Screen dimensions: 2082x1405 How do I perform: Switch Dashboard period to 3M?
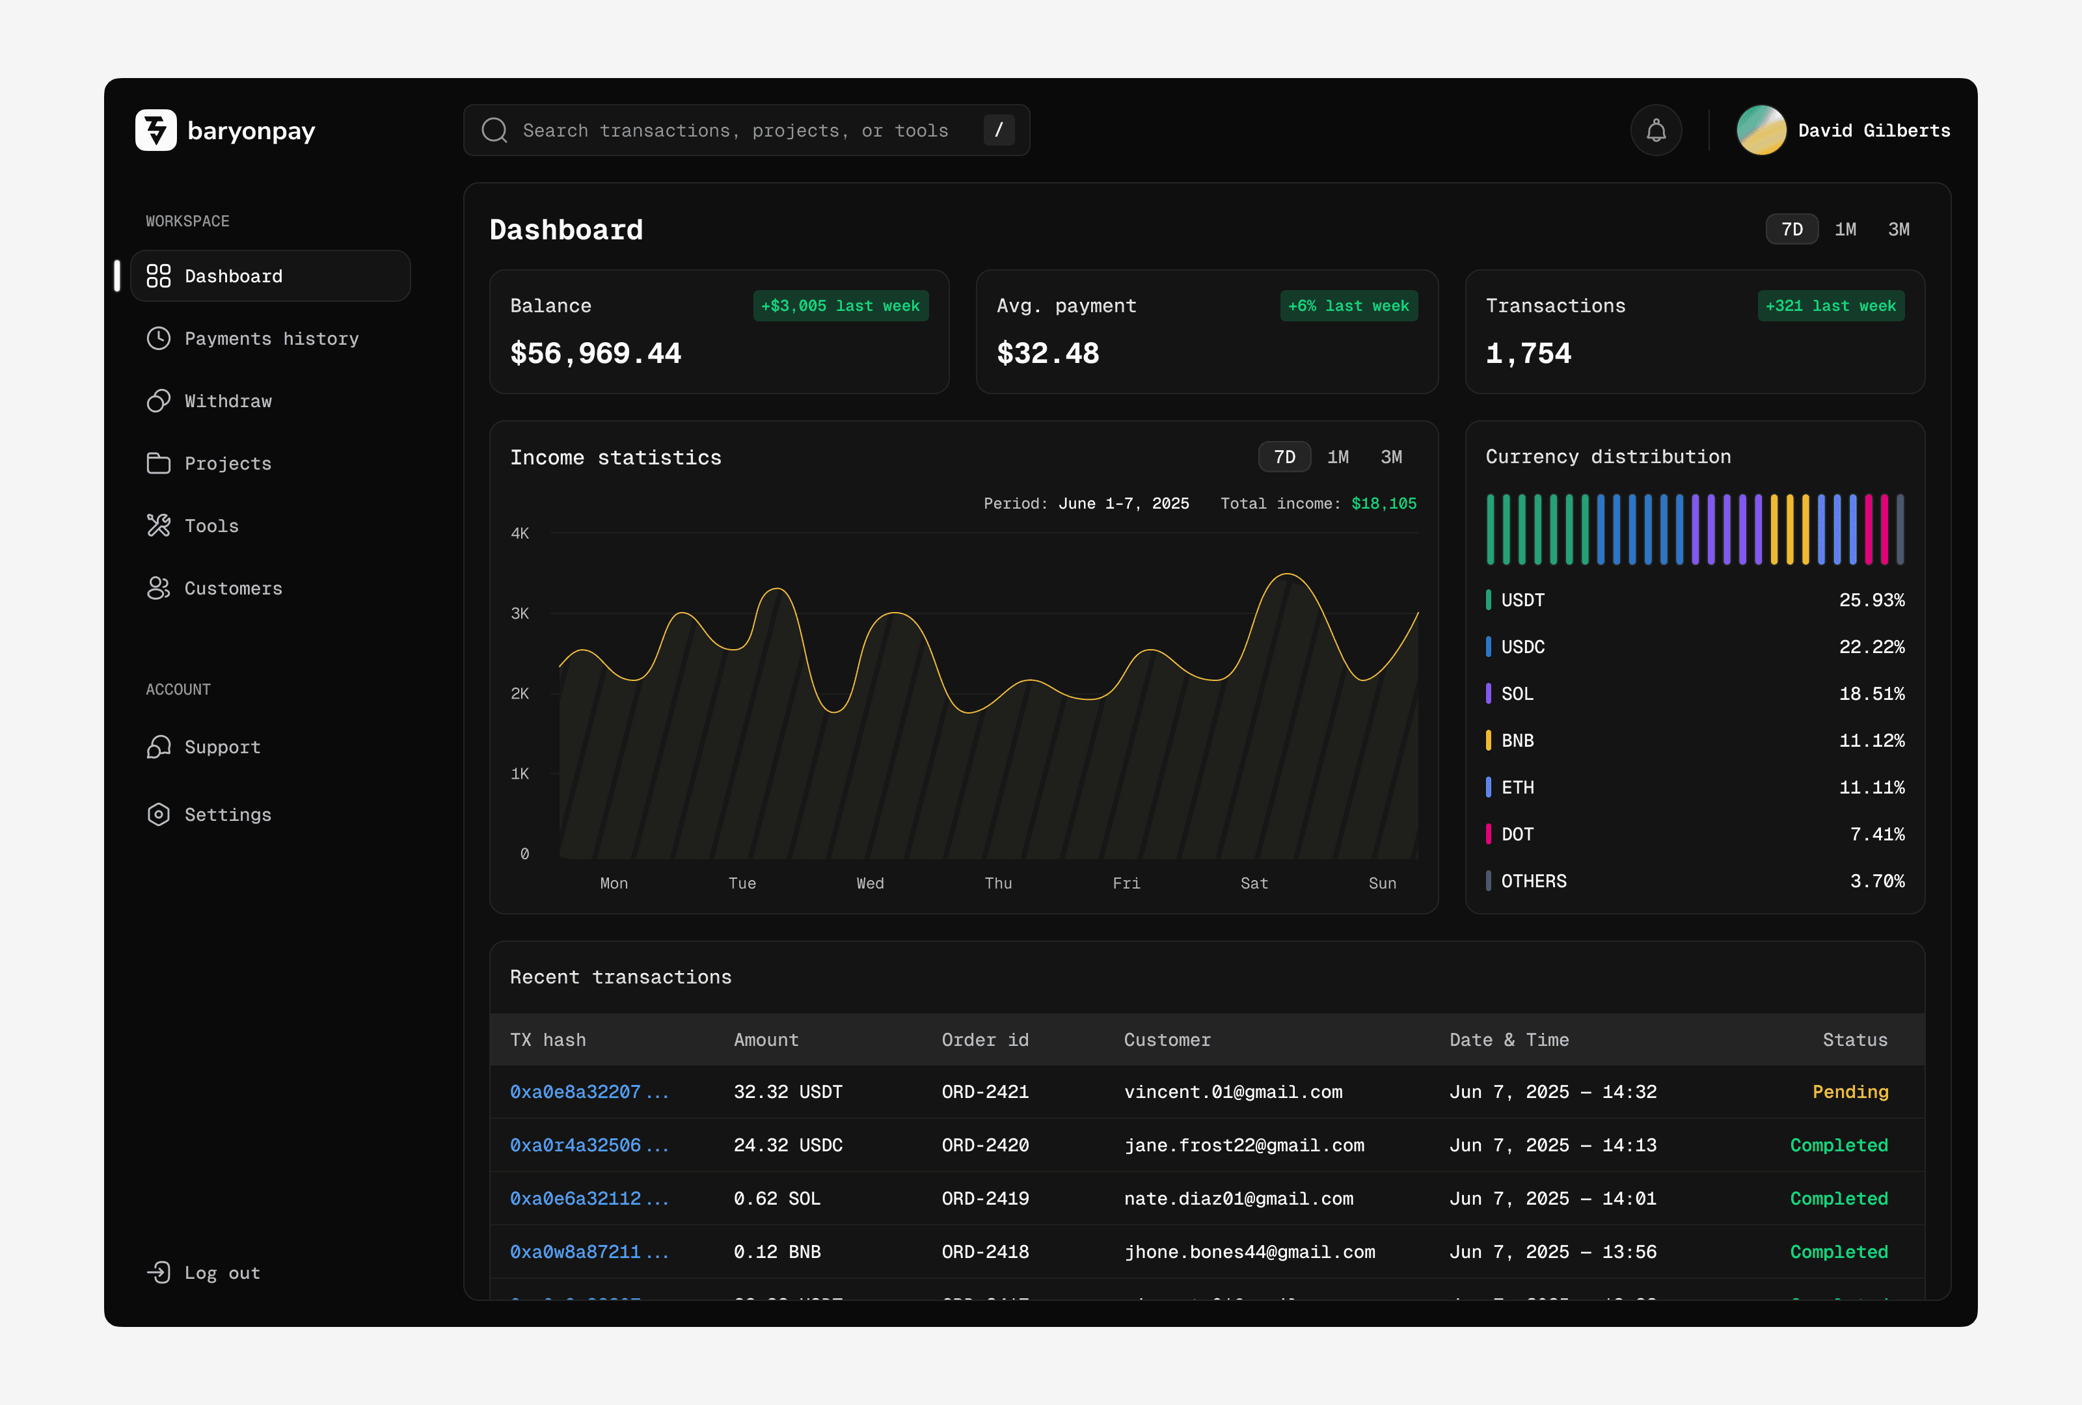(1899, 229)
